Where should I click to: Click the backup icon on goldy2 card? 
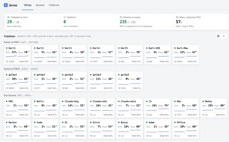click(x=35, y=88)
